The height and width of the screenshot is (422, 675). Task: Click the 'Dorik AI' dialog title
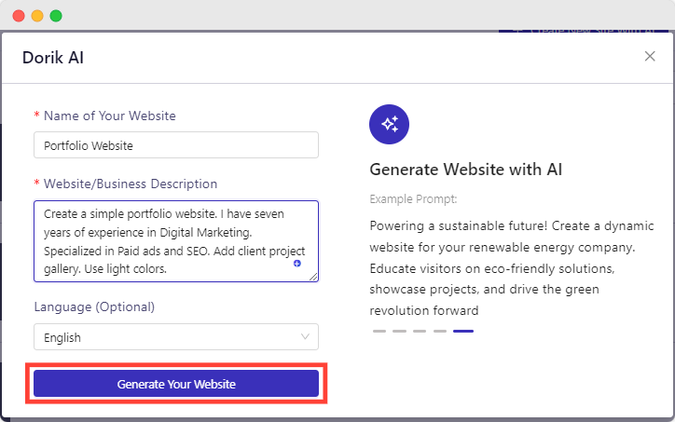point(53,58)
